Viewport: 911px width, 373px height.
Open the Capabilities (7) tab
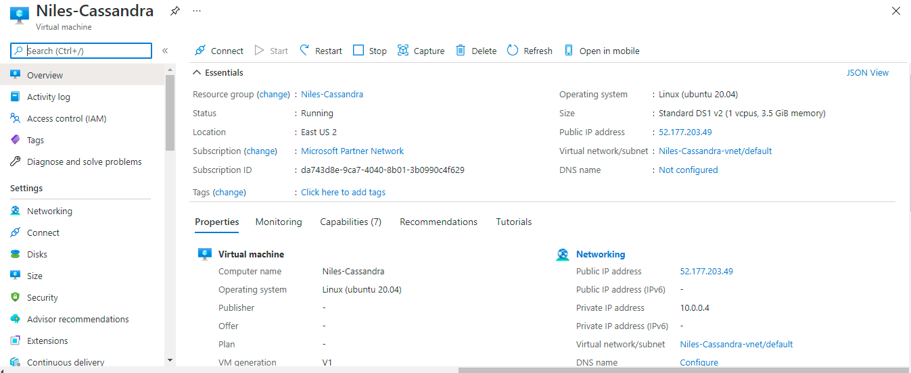tap(350, 222)
